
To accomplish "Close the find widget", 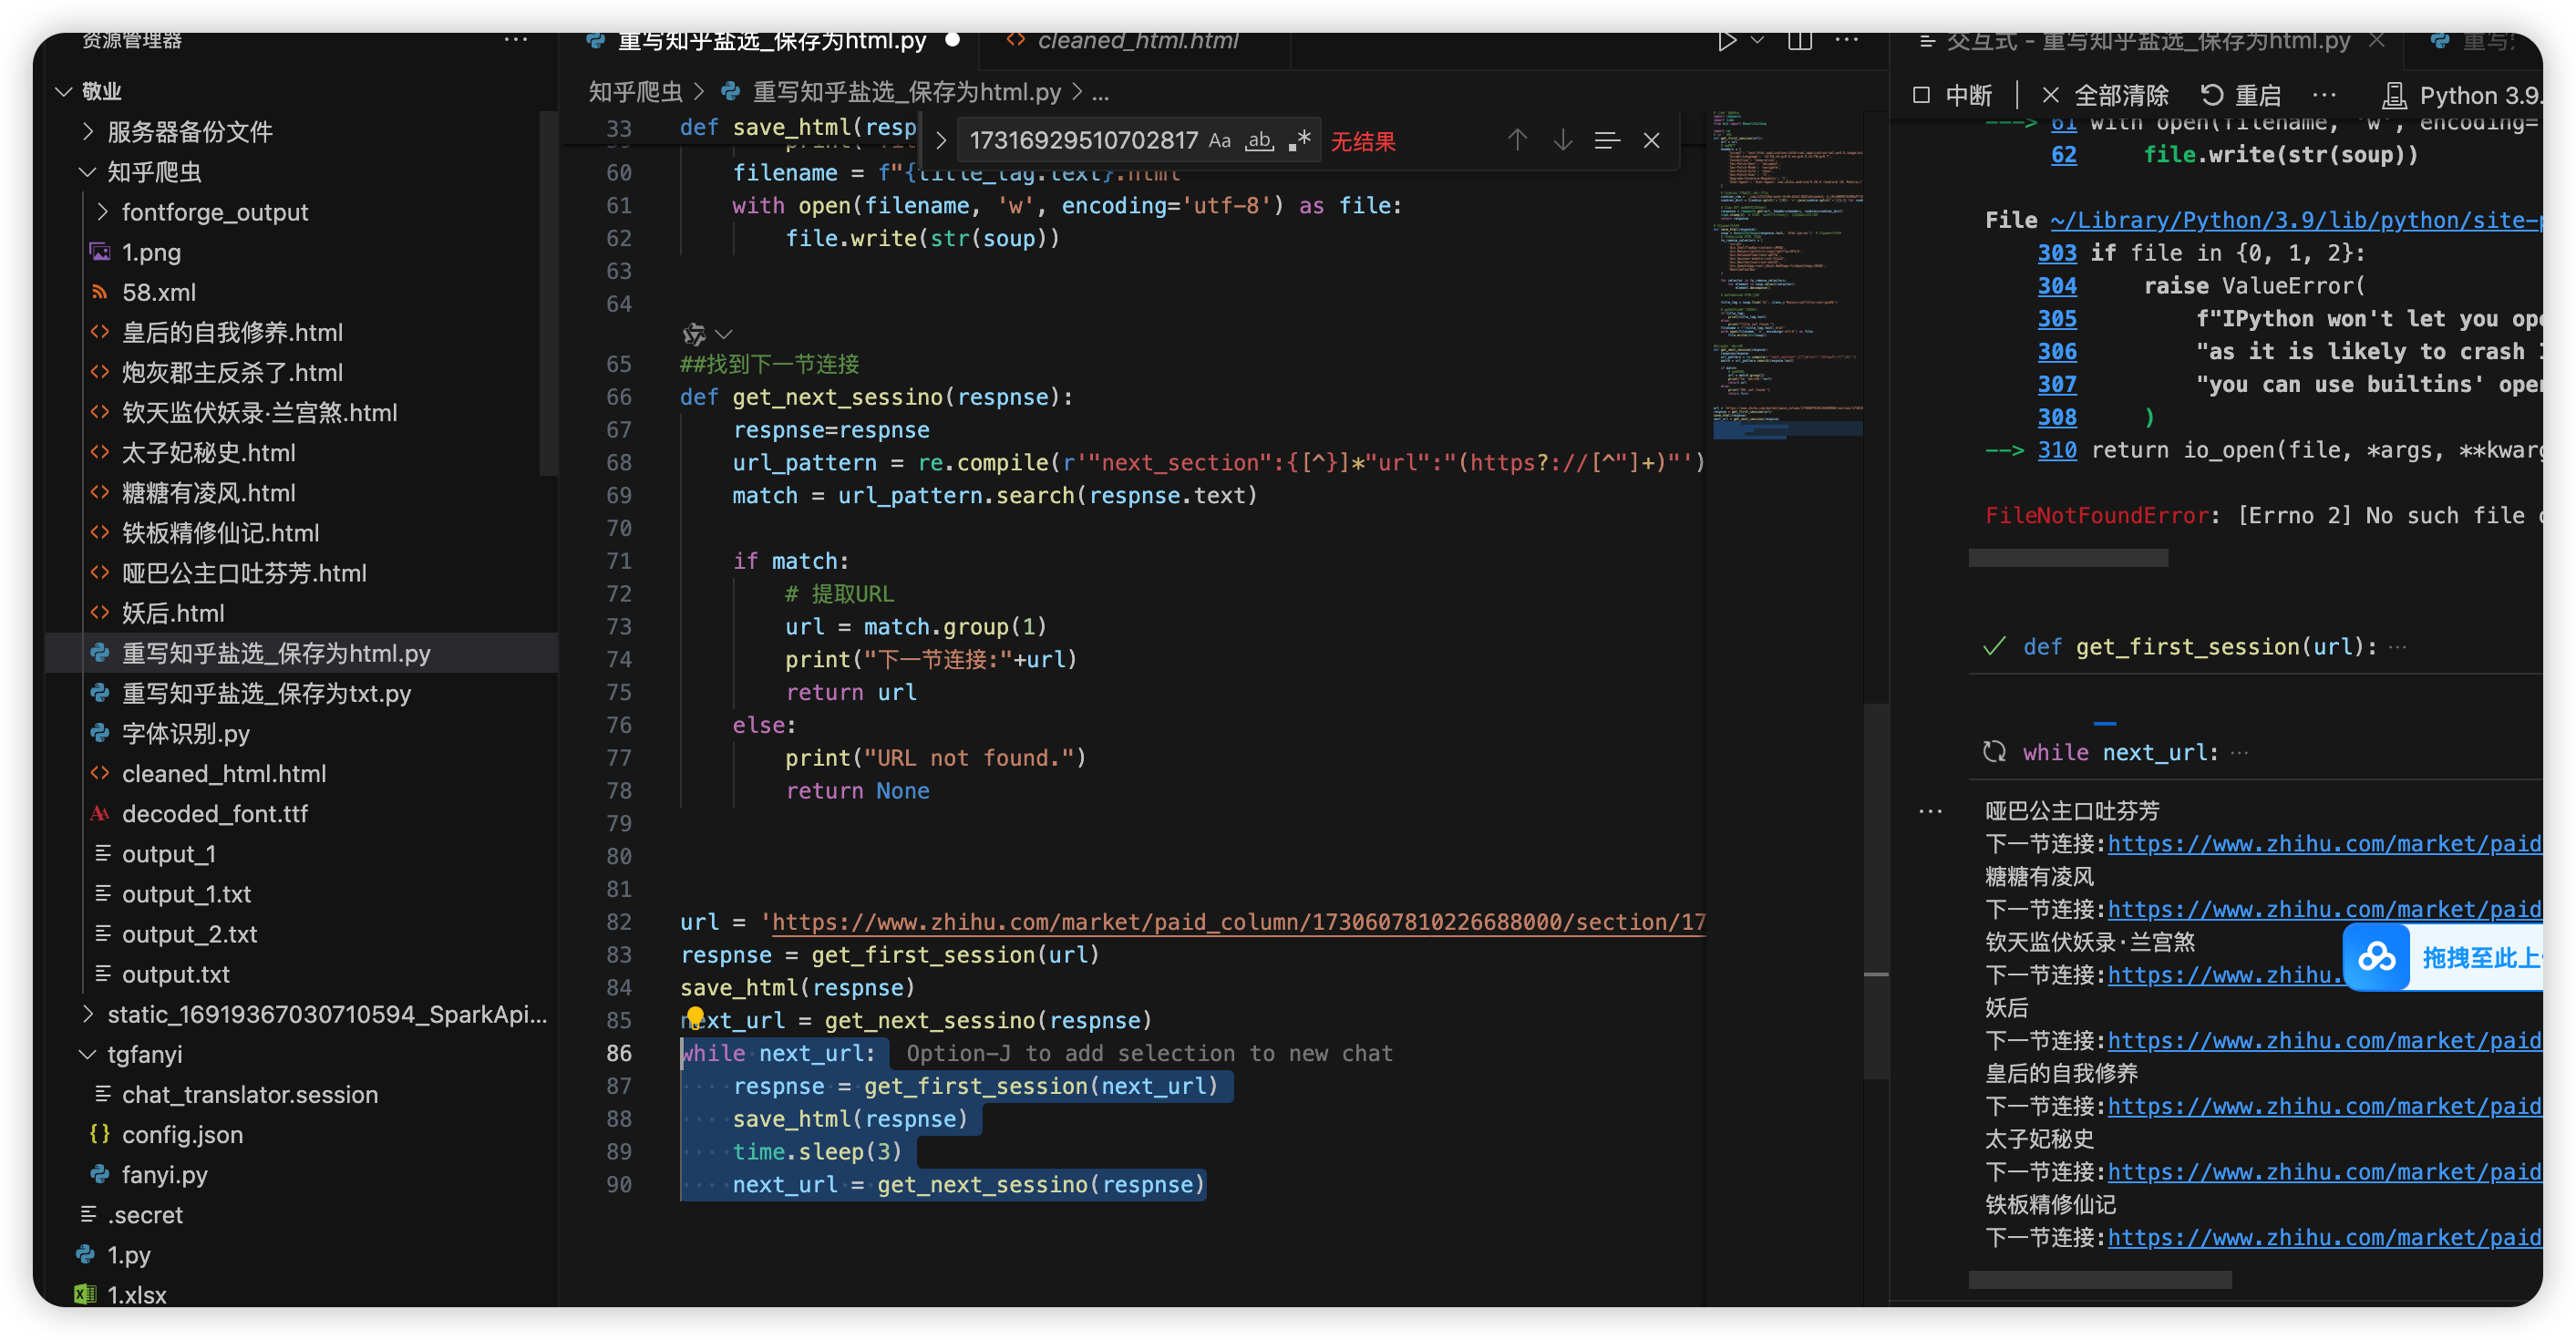I will 1651,141.
